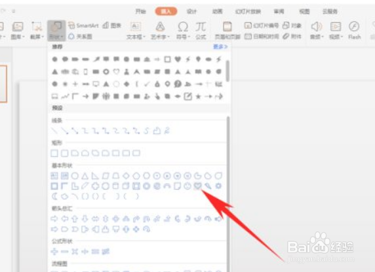Open 页眉和页脚 header and footer
Viewport: 375px width, 272px height.
[x=227, y=31]
